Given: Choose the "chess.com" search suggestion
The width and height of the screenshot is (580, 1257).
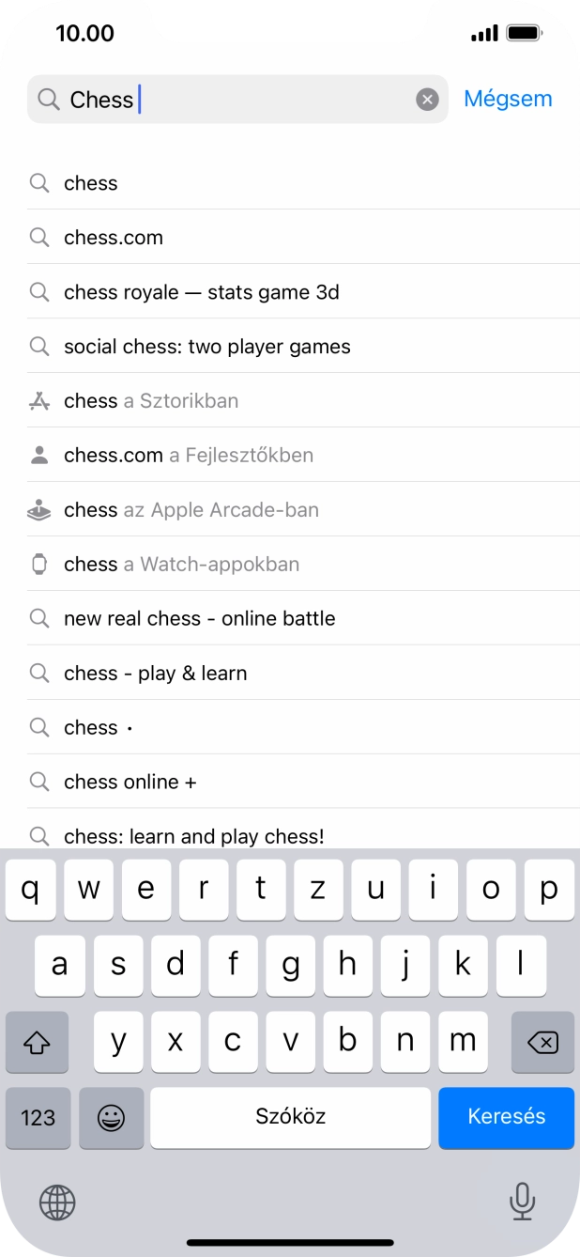Looking at the screenshot, I should tap(114, 238).
